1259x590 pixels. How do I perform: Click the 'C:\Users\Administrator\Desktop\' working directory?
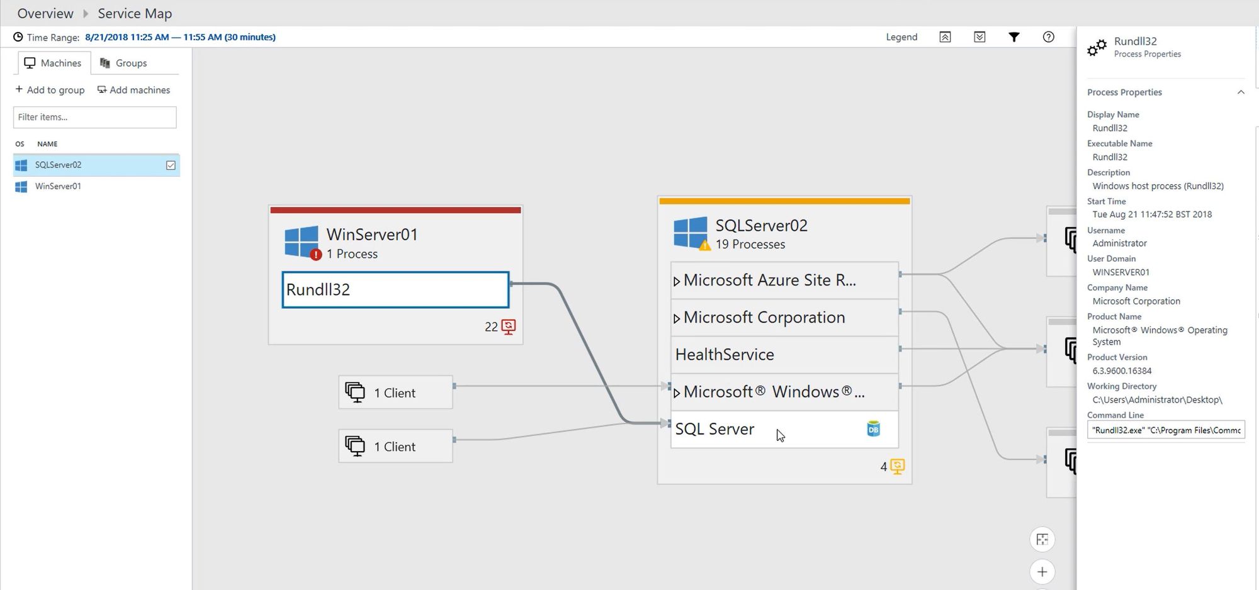click(x=1157, y=400)
